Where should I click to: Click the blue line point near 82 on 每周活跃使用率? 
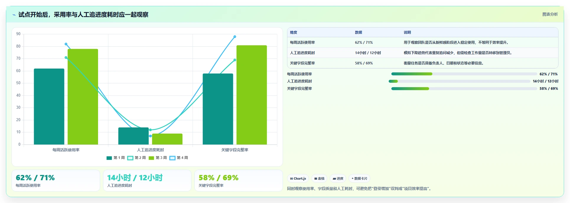tap(66, 44)
